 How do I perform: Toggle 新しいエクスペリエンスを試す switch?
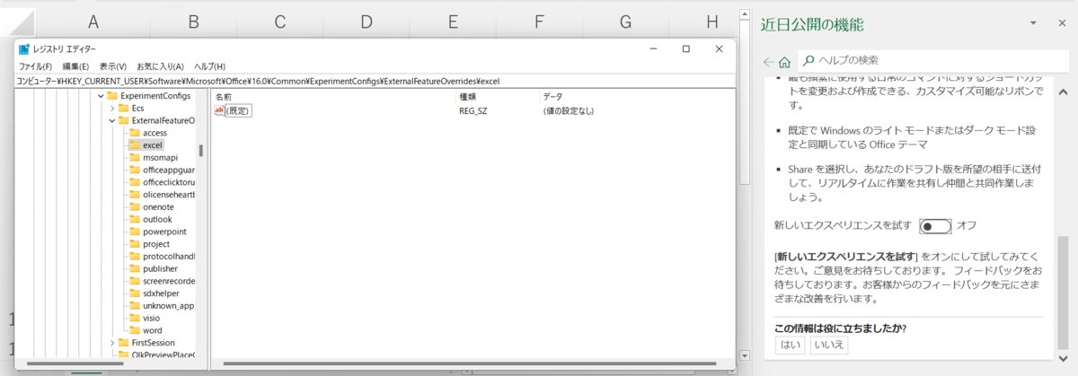pos(935,225)
